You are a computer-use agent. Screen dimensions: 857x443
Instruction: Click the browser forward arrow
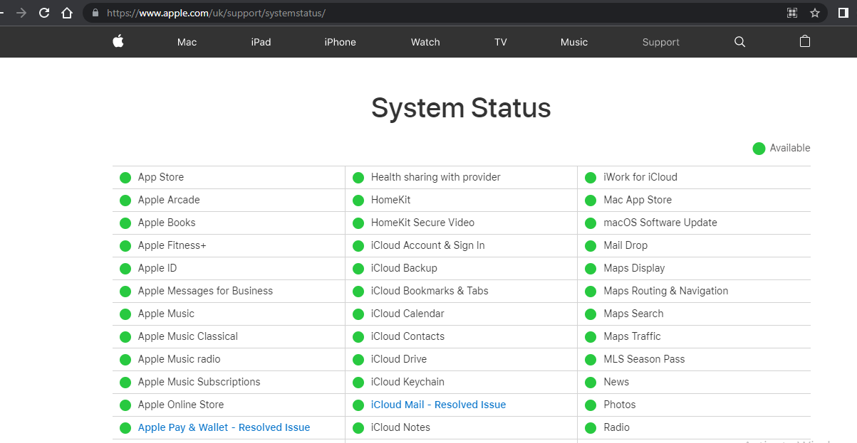[21, 13]
